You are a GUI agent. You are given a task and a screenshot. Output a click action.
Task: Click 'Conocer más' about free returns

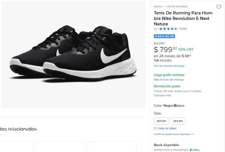pos(162,95)
